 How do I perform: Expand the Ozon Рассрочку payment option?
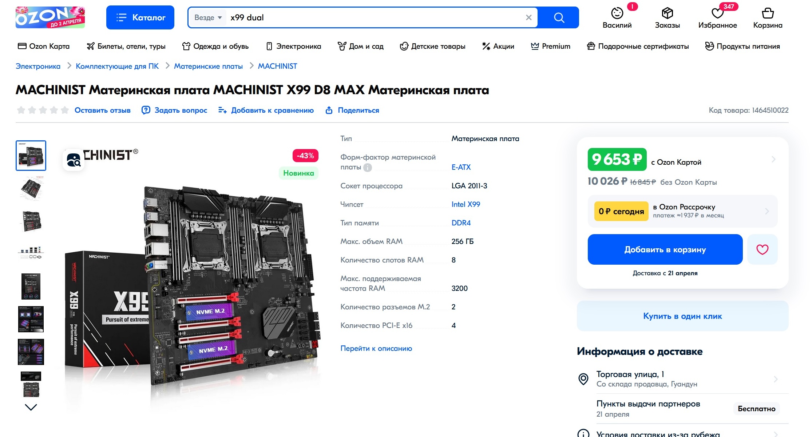point(682,211)
